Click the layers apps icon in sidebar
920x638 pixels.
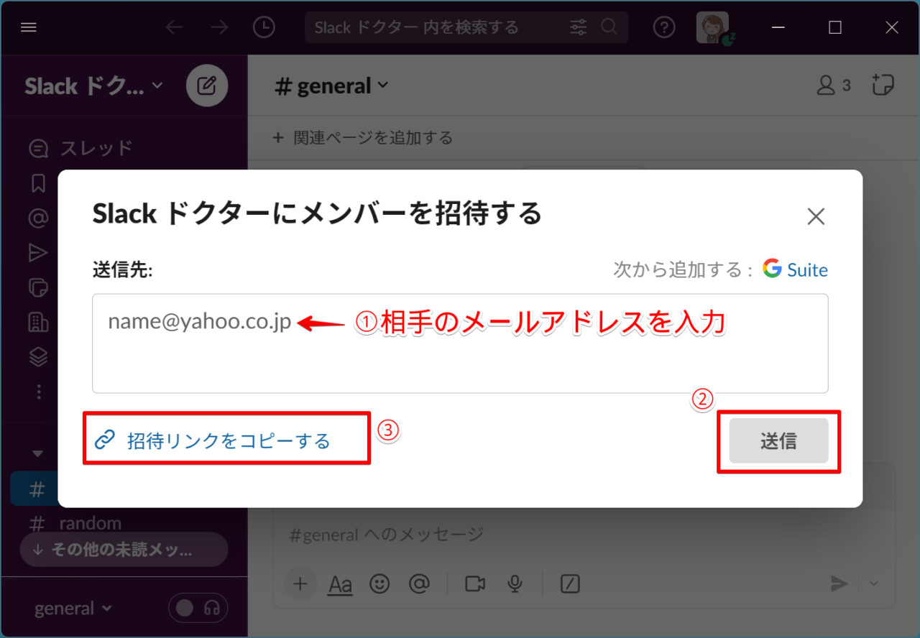38,356
